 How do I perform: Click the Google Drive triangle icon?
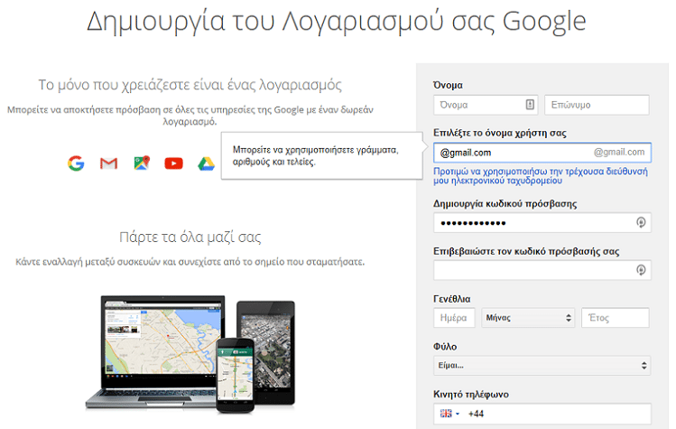coord(206,163)
